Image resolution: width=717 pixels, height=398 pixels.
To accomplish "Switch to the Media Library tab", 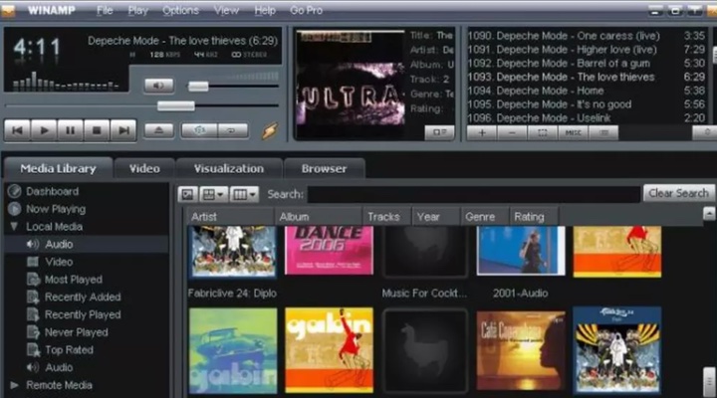I will pyautogui.click(x=58, y=168).
